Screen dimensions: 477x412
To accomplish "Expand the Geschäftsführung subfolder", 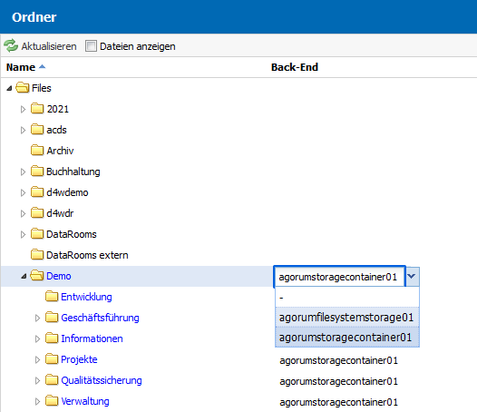I will tap(37, 318).
